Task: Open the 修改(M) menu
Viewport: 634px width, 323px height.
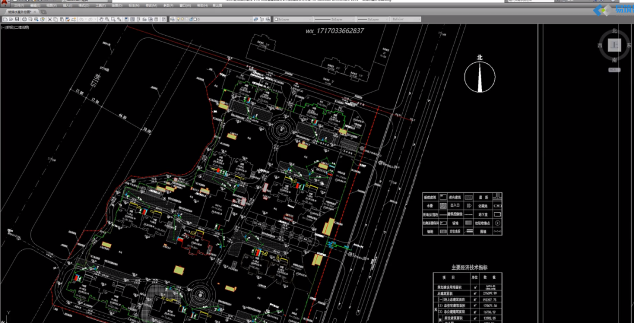Action: tap(151, 5)
